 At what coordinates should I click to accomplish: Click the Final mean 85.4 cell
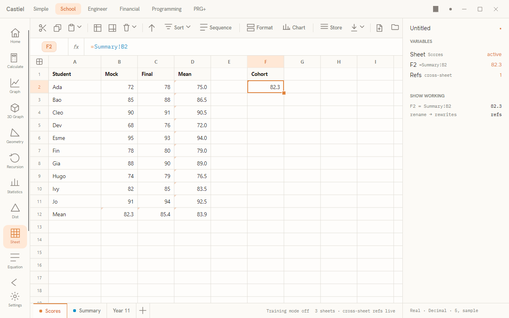click(x=156, y=214)
